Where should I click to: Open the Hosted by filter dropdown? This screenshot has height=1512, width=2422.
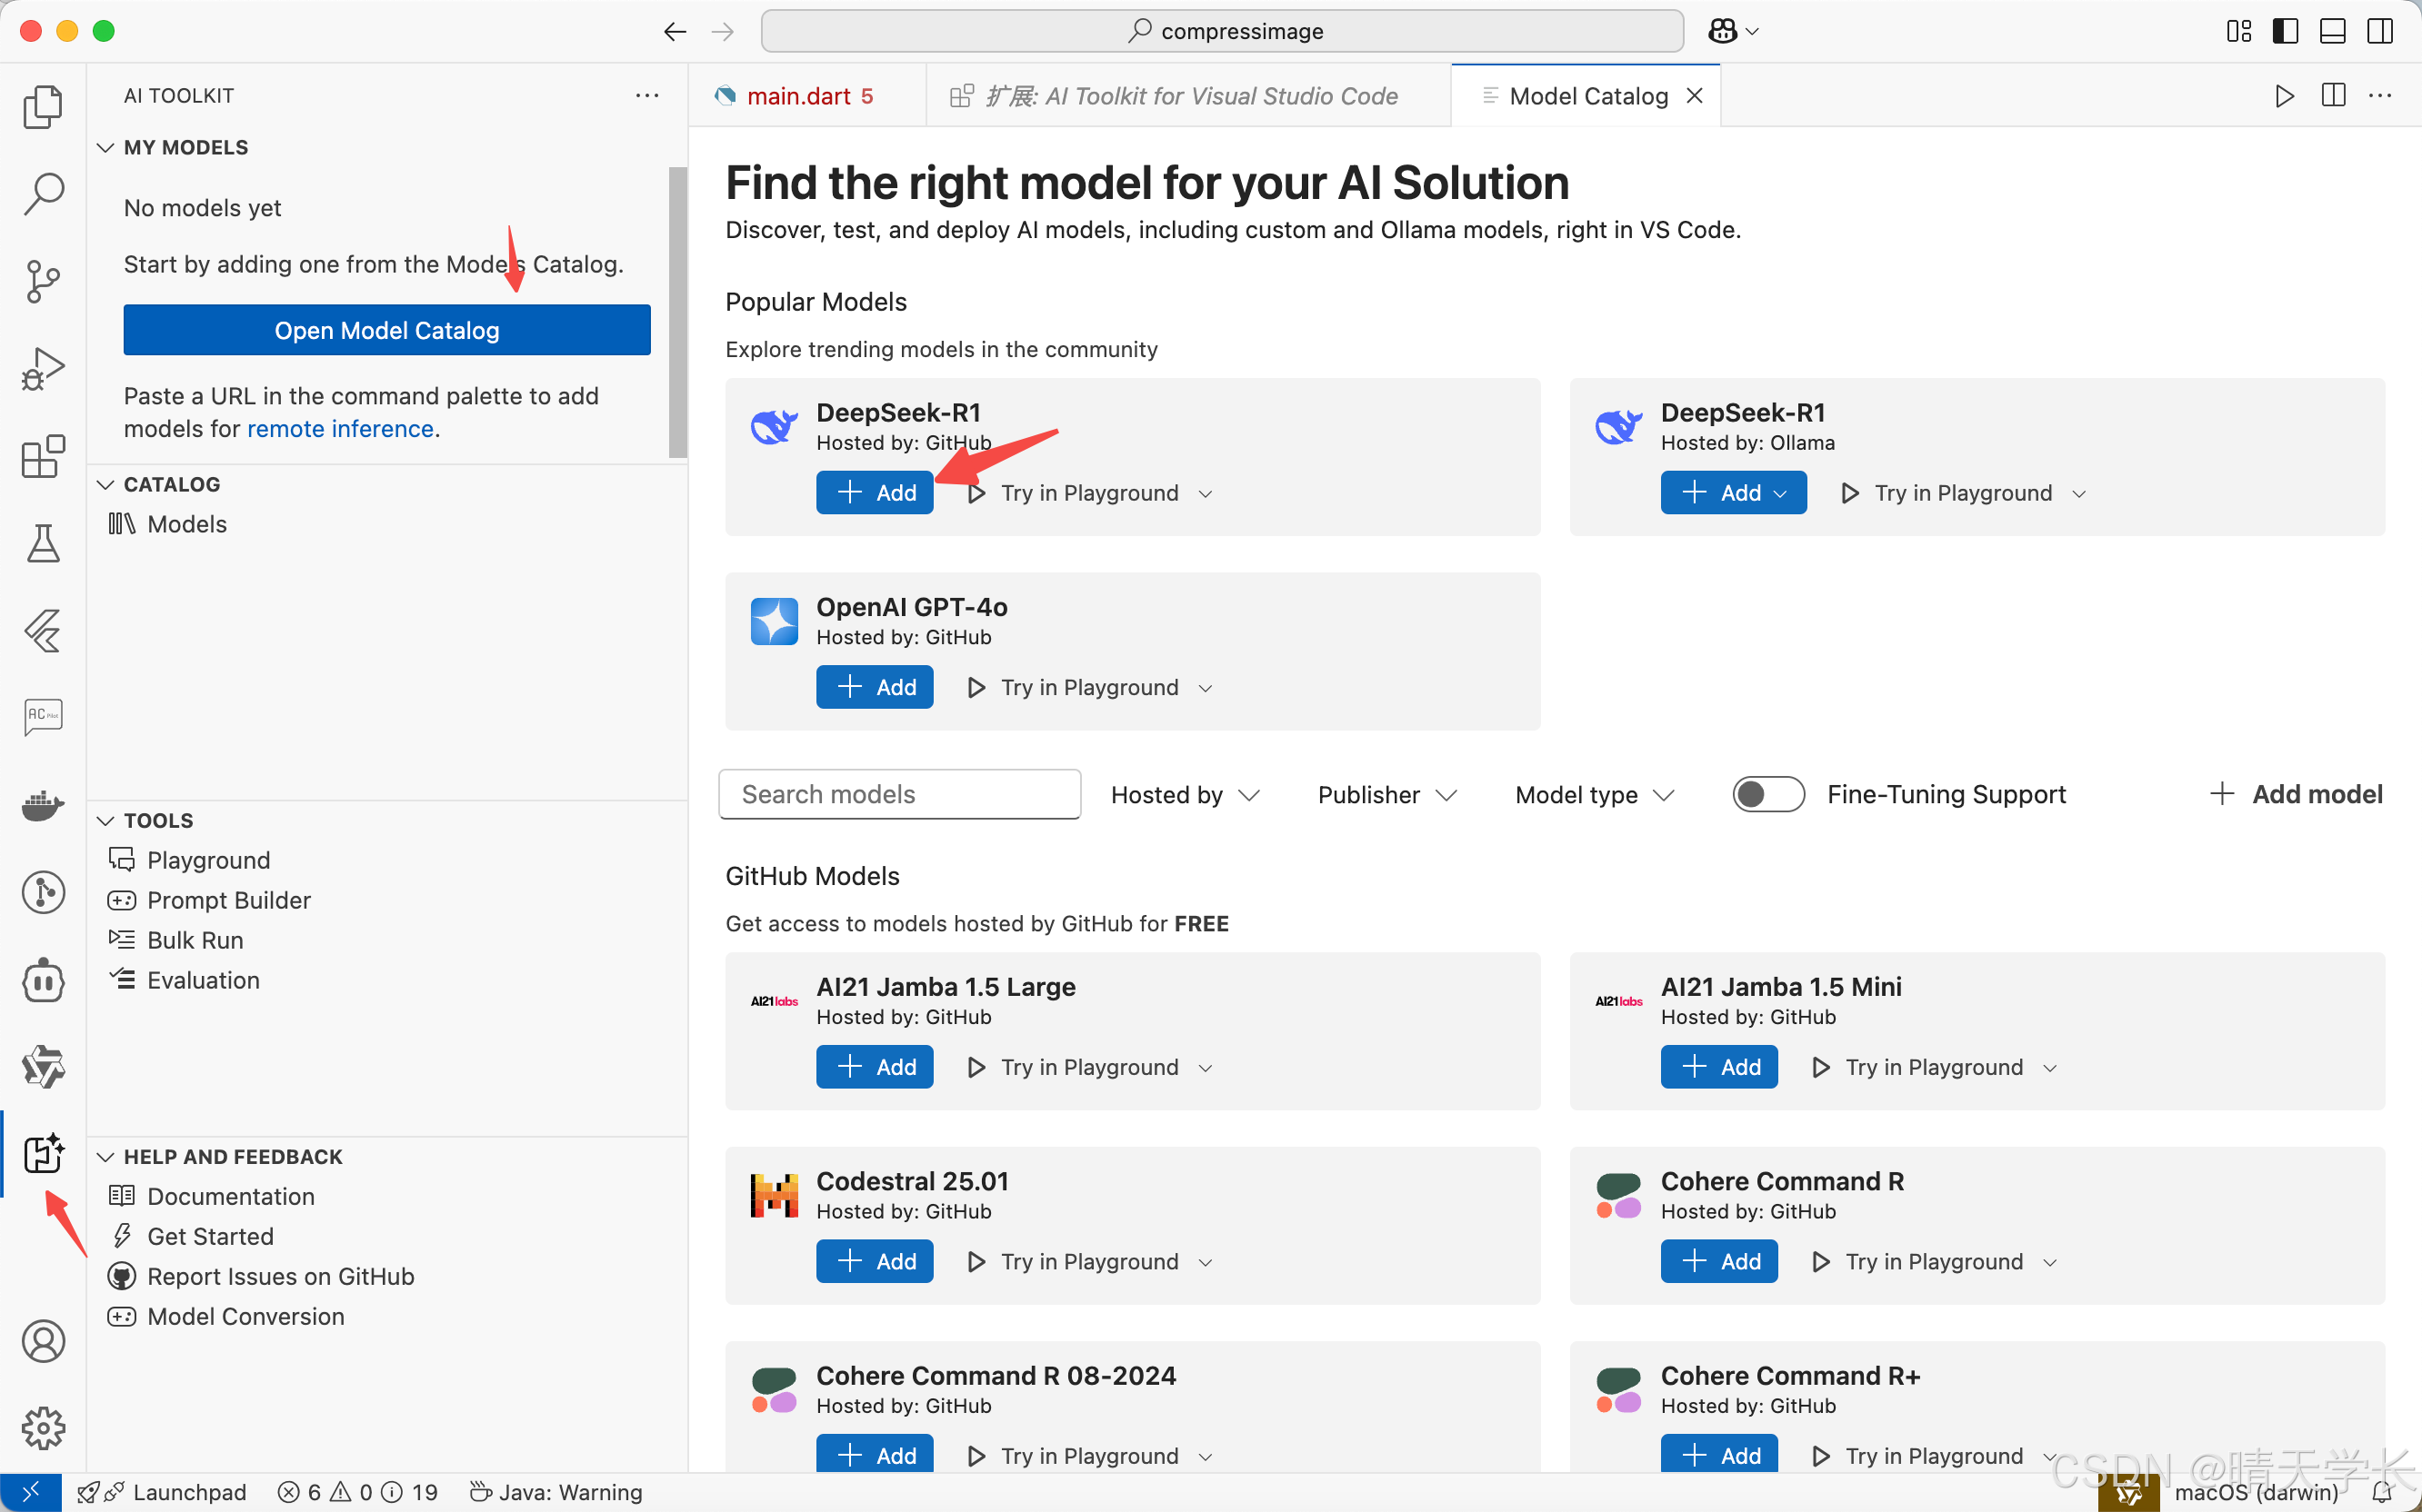1185,795
